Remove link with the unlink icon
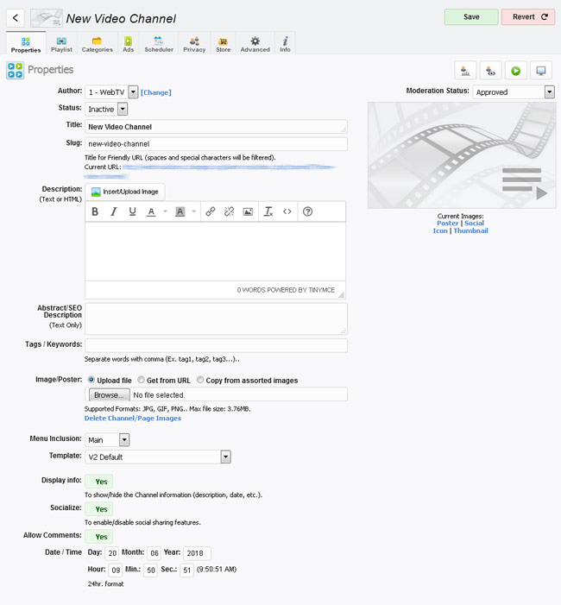Screen dimensions: 561x605 click(230, 211)
